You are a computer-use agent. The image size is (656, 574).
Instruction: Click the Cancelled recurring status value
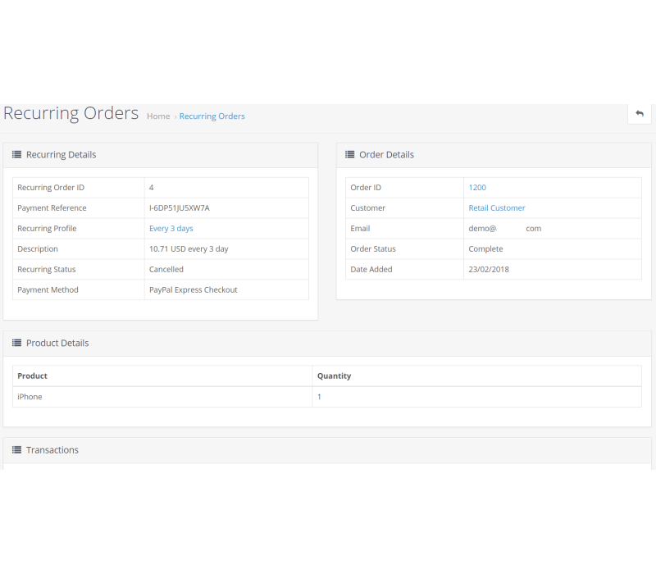click(x=166, y=270)
